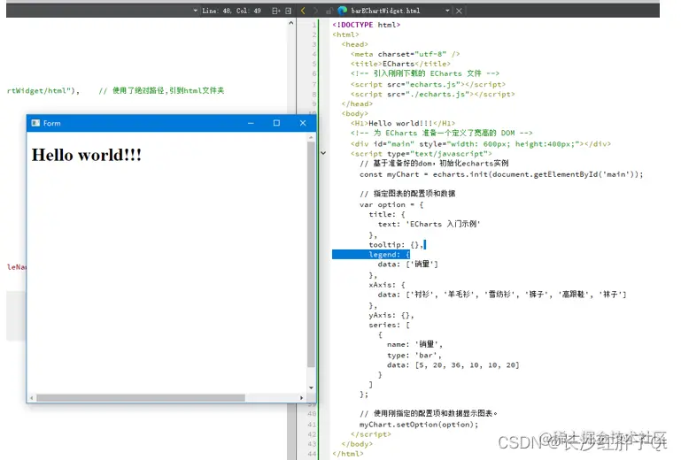Click the type: 'bar', line
The height and width of the screenshot is (460, 681).
(x=414, y=356)
